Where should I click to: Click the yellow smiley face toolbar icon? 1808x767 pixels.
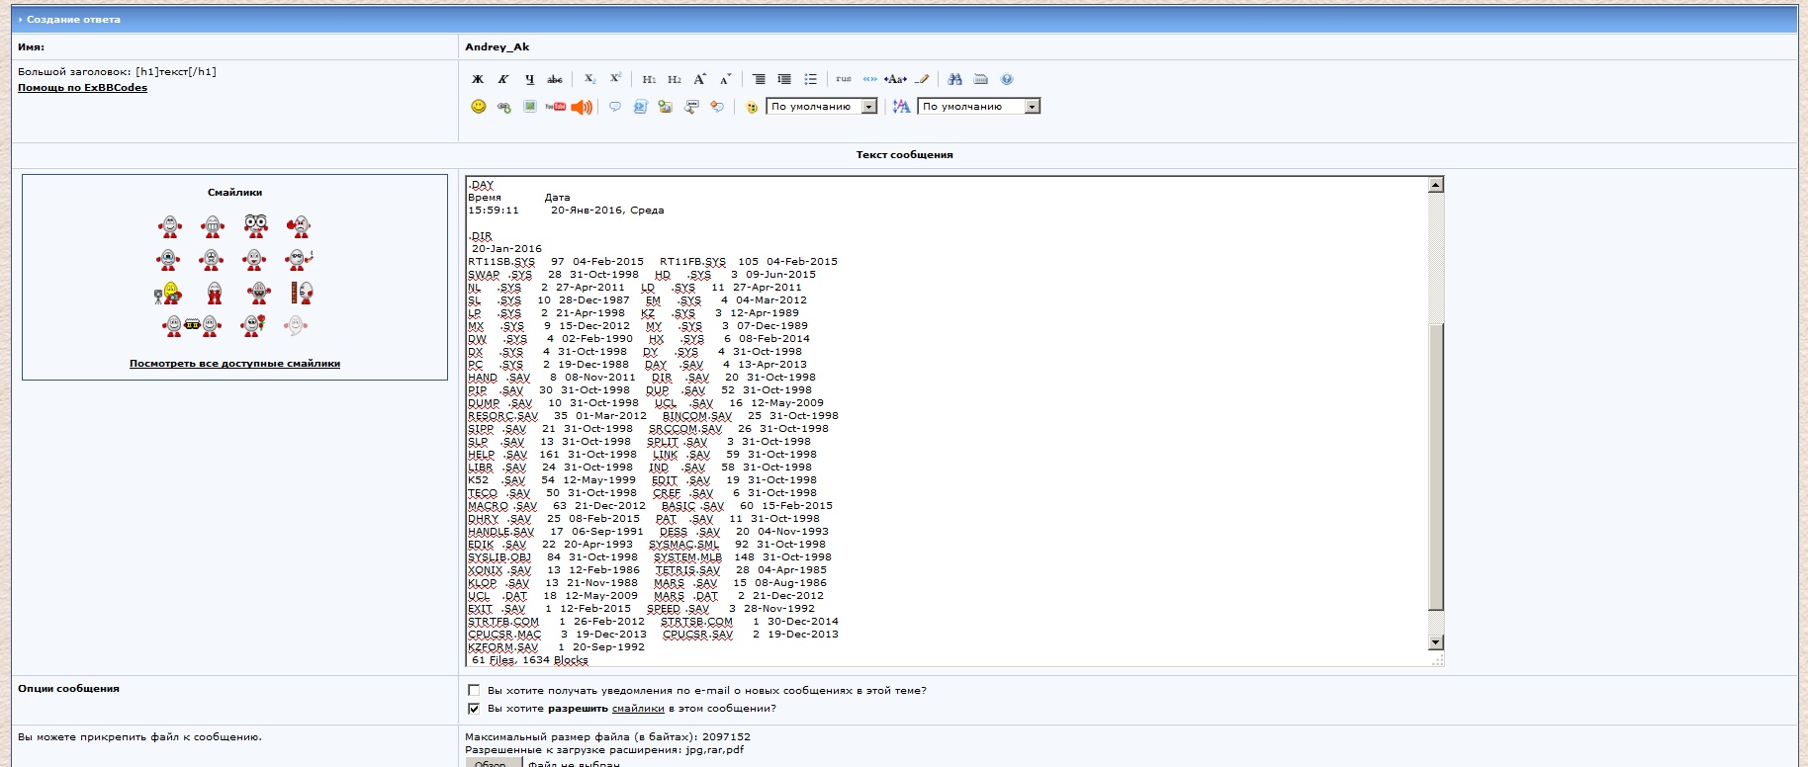pyautogui.click(x=478, y=107)
